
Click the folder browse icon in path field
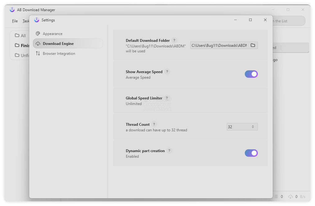coord(253,46)
